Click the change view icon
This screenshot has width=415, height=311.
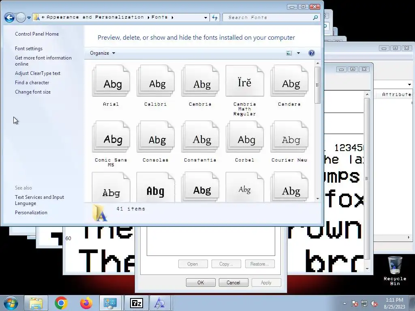coord(289,53)
